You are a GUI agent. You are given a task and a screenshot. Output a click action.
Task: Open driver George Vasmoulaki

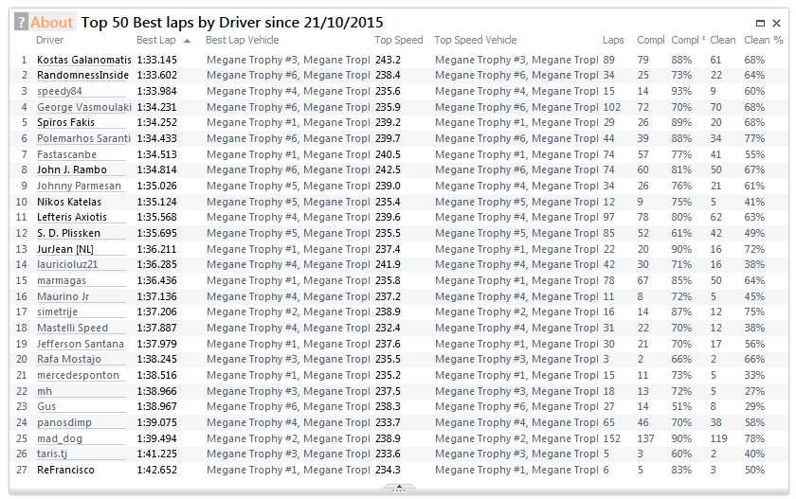point(83,108)
